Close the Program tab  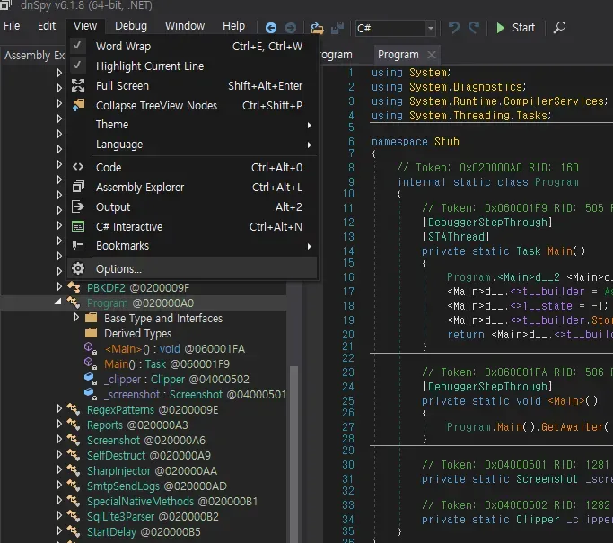[x=432, y=55]
